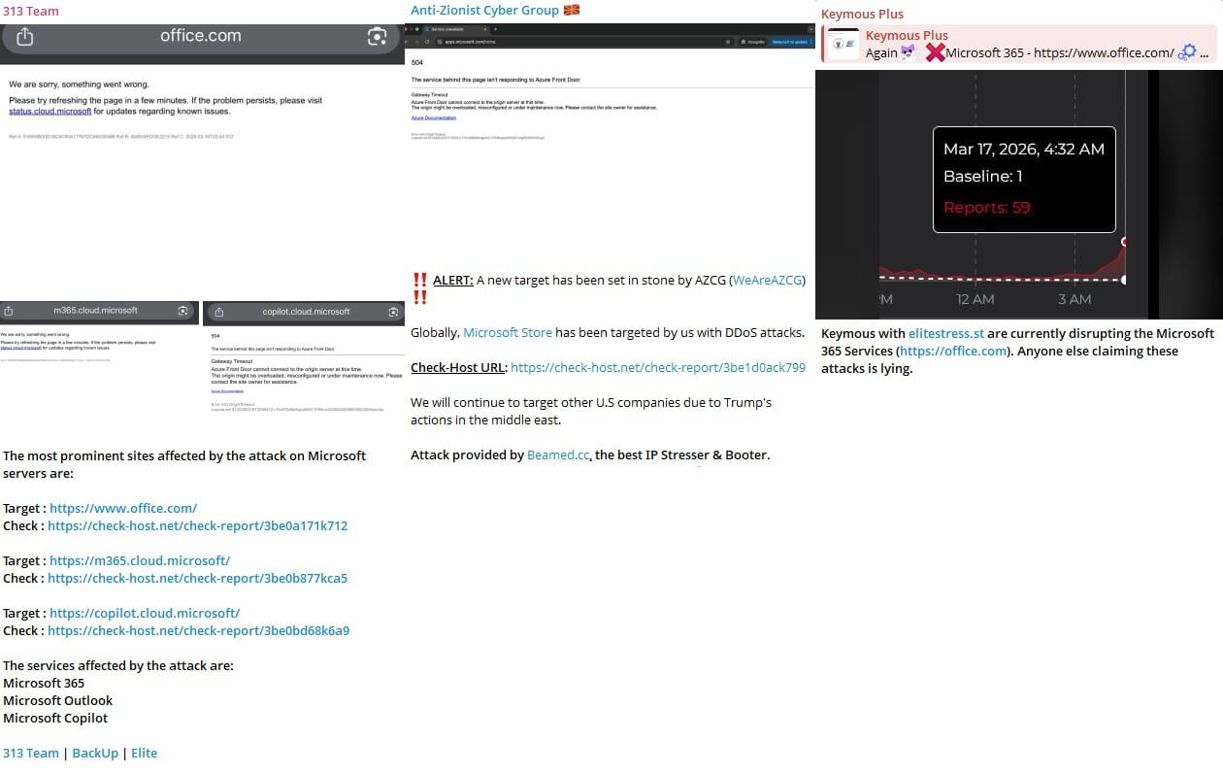Open the WeAreAZCG mention link
This screenshot has width=1223, height=774.
click(x=767, y=280)
